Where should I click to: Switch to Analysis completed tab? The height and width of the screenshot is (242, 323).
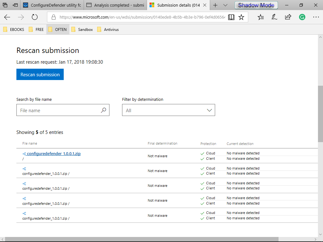point(115,5)
